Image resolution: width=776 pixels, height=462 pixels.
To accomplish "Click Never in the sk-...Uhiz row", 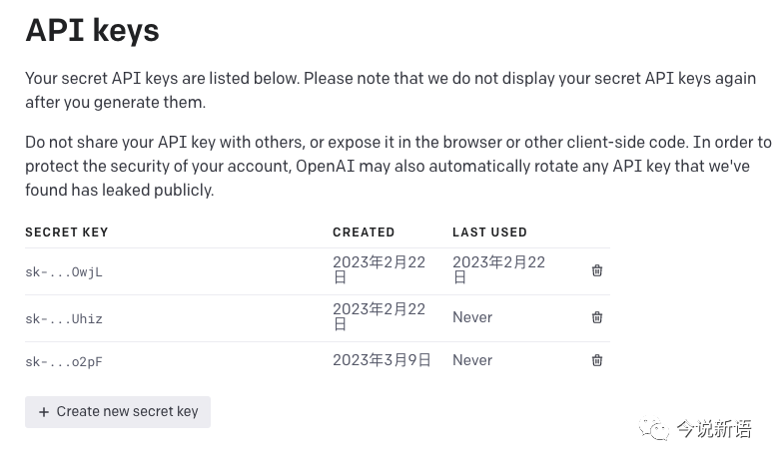I will click(472, 317).
